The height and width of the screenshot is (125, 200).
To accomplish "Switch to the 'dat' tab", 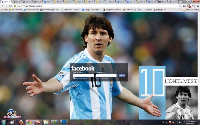I will [x=110, y=2].
